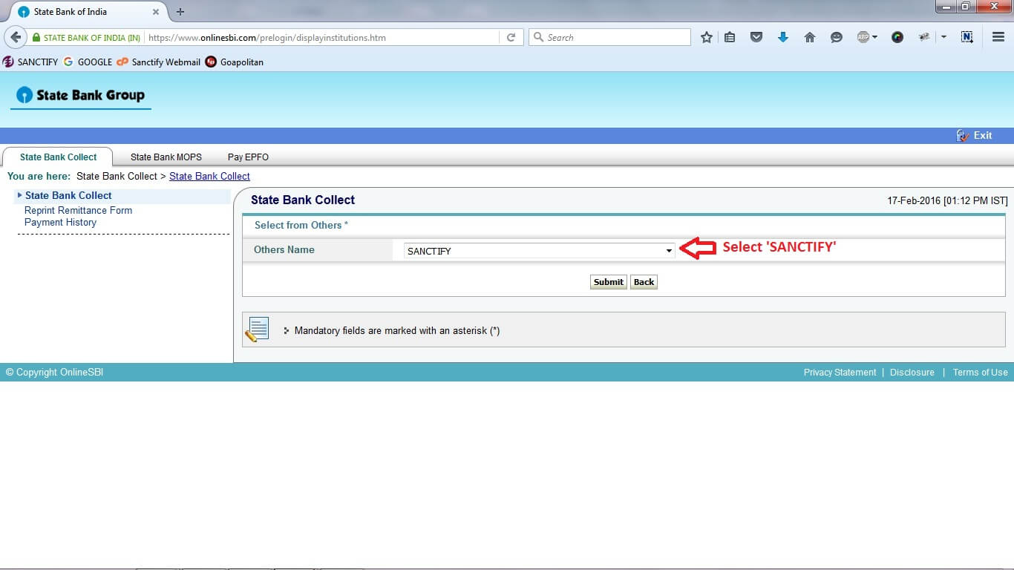Image resolution: width=1014 pixels, height=570 pixels.
Task: Open the Privacy Statement link
Action: tap(840, 373)
